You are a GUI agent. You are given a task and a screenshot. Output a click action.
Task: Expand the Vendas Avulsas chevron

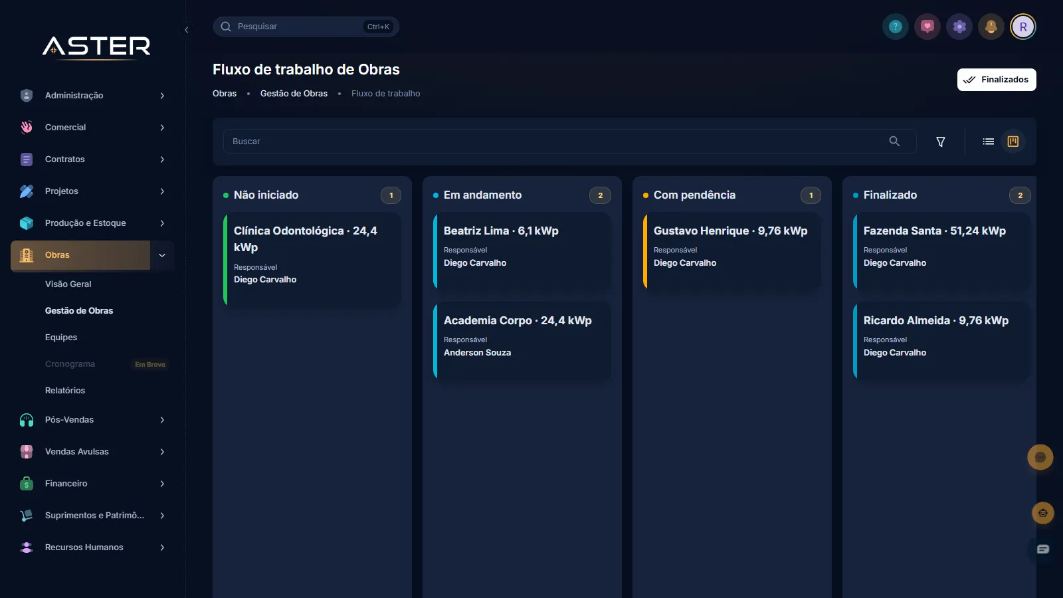[x=162, y=452]
